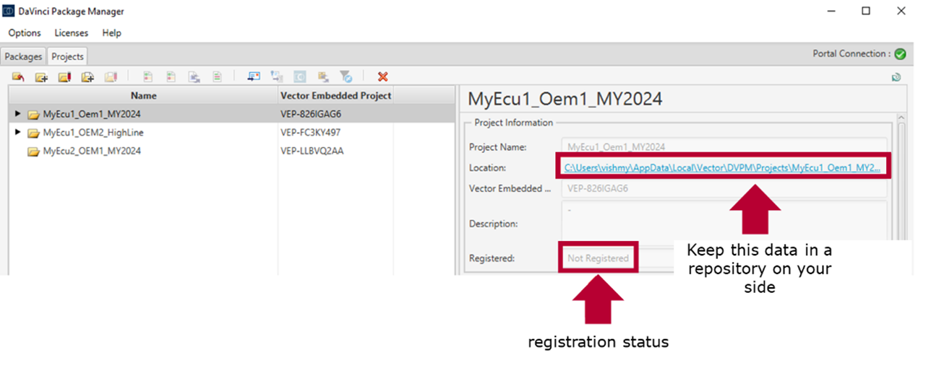Click the Project Information group label
This screenshot has width=939, height=368.
point(513,123)
